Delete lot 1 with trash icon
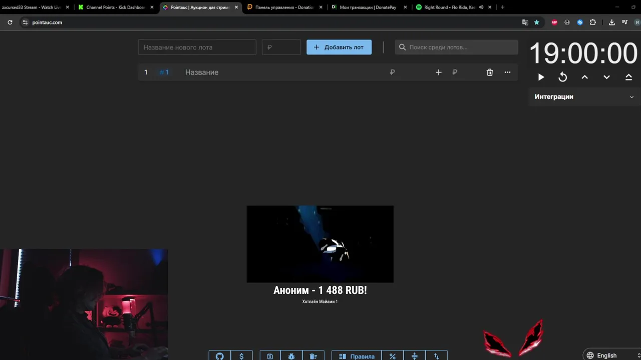 point(490,72)
